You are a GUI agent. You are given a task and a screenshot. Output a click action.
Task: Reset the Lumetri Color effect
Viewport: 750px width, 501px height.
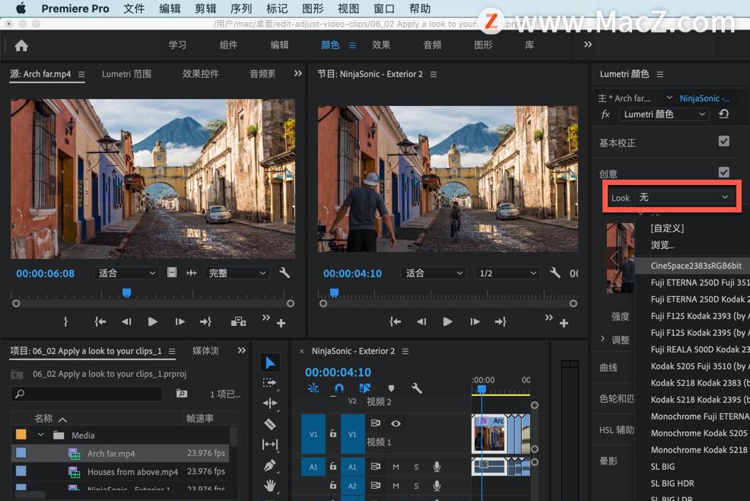tap(723, 114)
